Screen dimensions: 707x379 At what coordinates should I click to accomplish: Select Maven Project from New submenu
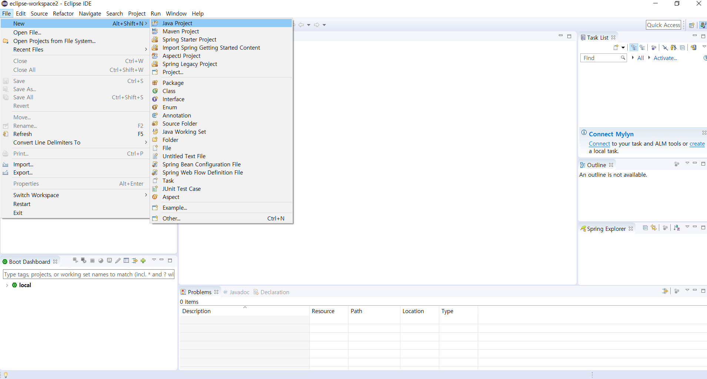click(221, 31)
